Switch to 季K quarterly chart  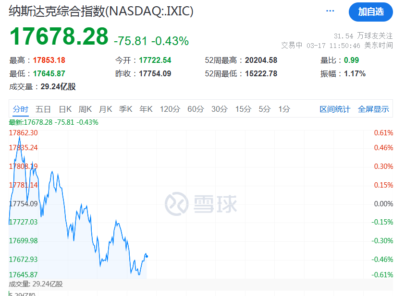[125, 109]
